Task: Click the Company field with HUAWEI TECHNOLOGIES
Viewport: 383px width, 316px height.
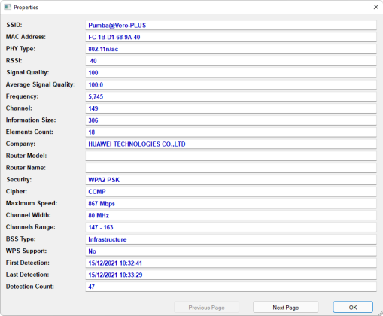Action: [231, 144]
